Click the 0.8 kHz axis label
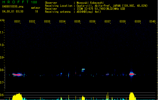This screenshot has width=158, height=100. click(2, 70)
